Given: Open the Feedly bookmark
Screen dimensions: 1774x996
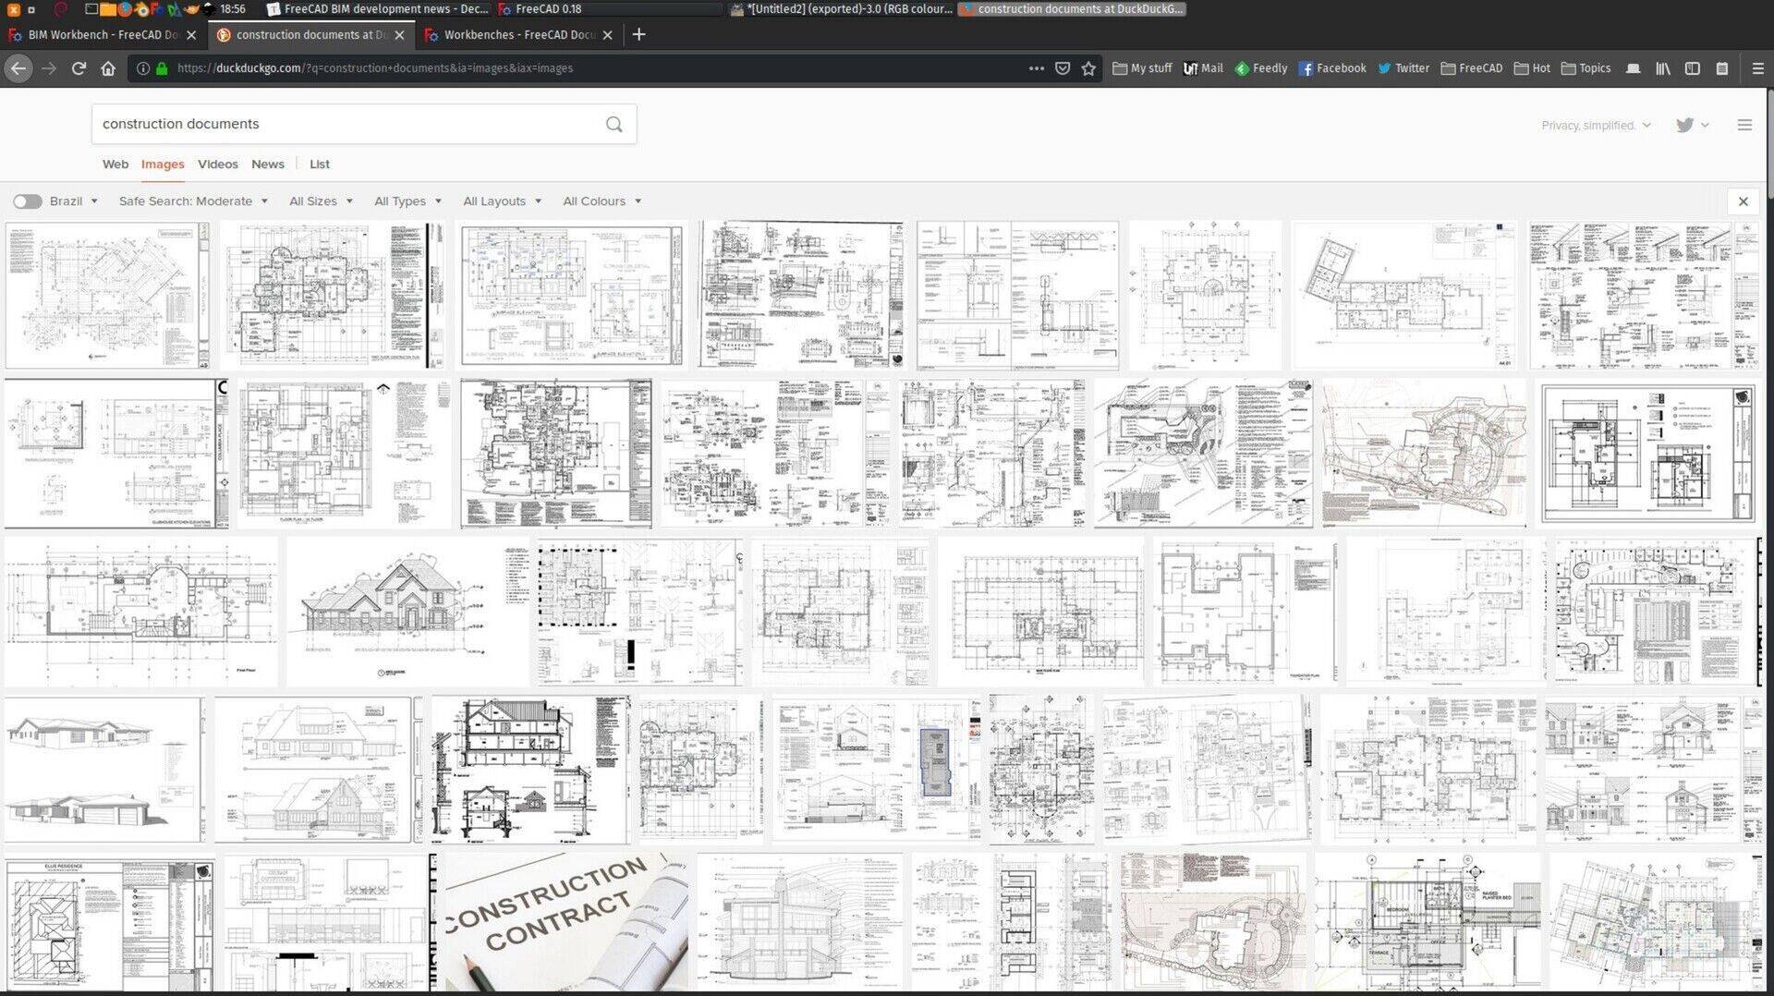Looking at the screenshot, I should click(1260, 67).
